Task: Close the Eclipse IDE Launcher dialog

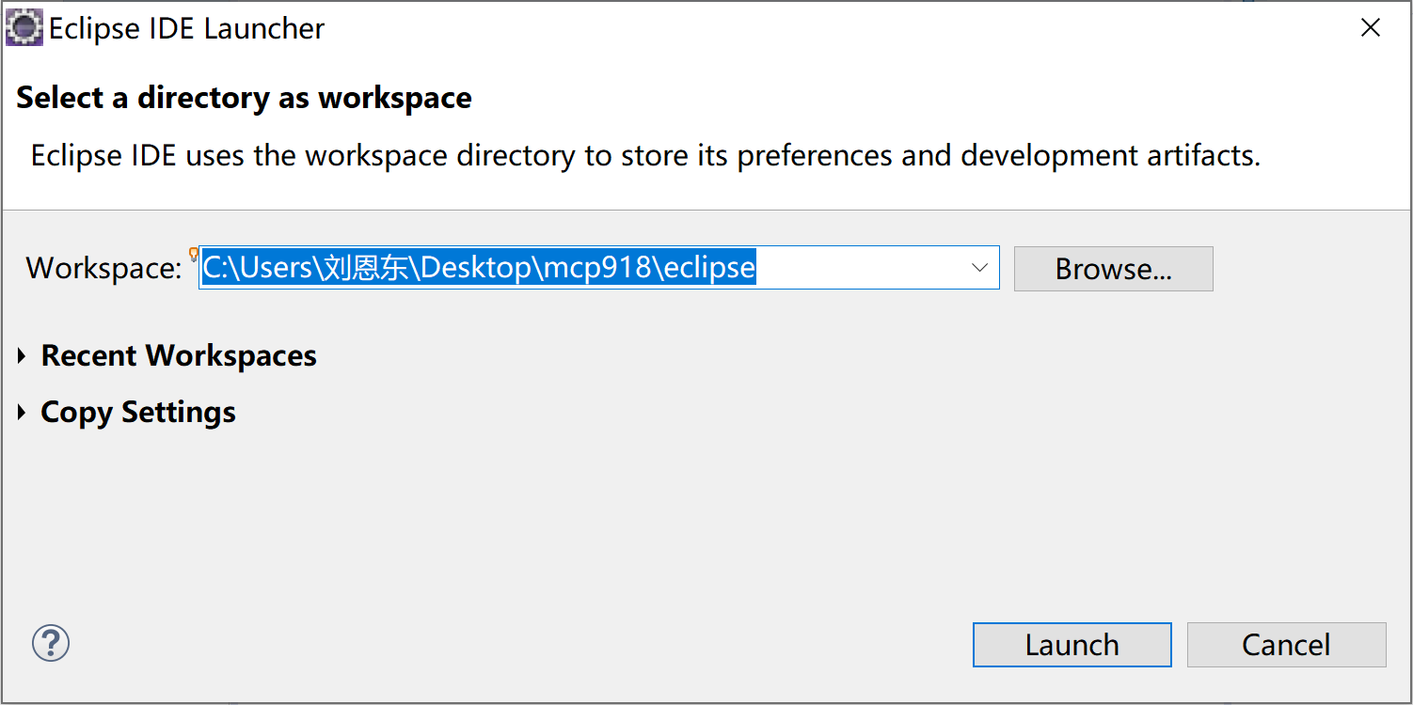Action: coord(1371,28)
